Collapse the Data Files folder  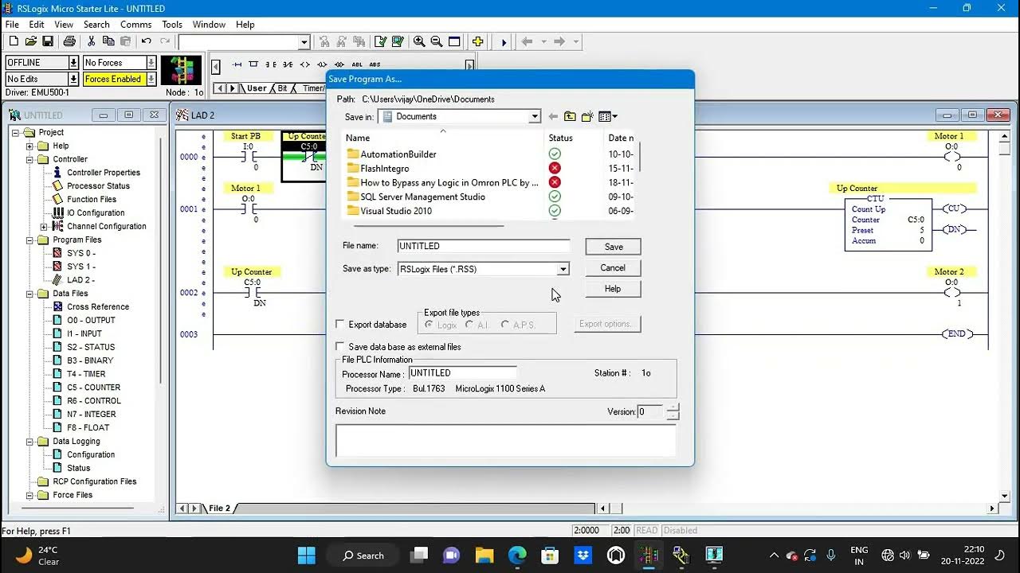point(30,293)
